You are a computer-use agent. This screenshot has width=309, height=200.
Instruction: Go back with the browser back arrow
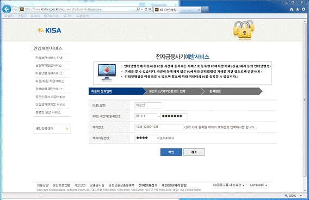coord(7,9)
